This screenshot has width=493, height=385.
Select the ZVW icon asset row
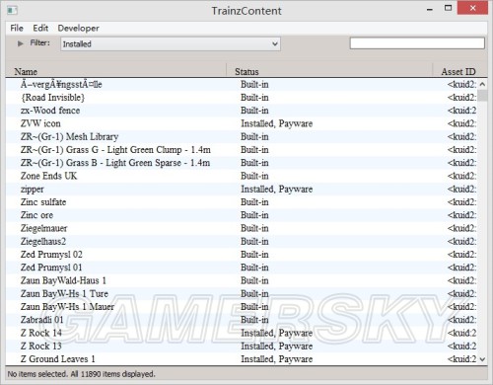click(x=242, y=123)
